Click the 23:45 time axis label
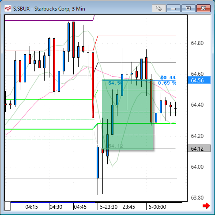 (x=129, y=207)
